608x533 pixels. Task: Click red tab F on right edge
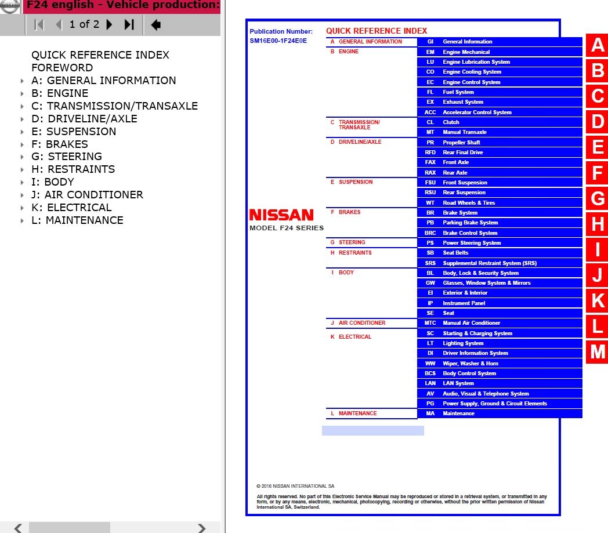tap(597, 173)
